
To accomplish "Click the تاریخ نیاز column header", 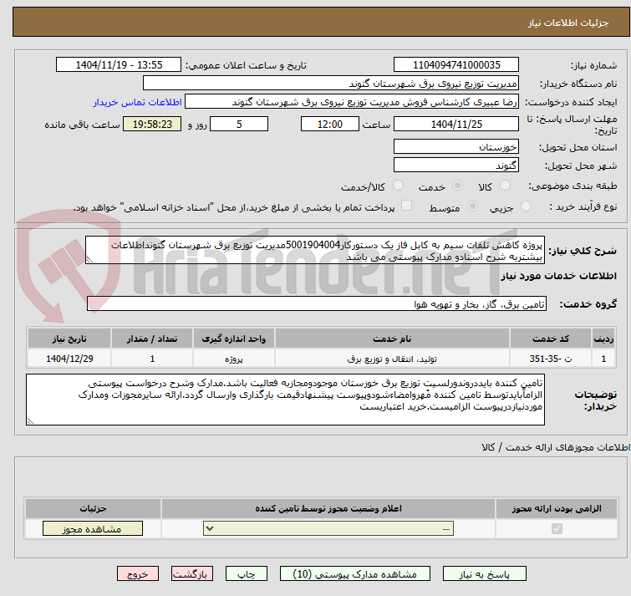I will click(69, 339).
